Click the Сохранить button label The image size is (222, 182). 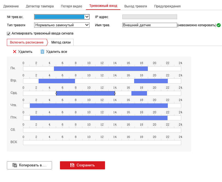pyautogui.click(x=86, y=165)
